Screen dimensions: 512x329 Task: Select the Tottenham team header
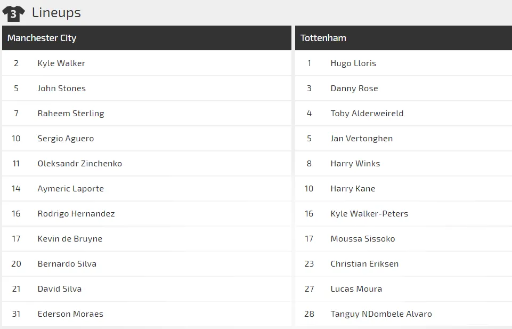(323, 38)
